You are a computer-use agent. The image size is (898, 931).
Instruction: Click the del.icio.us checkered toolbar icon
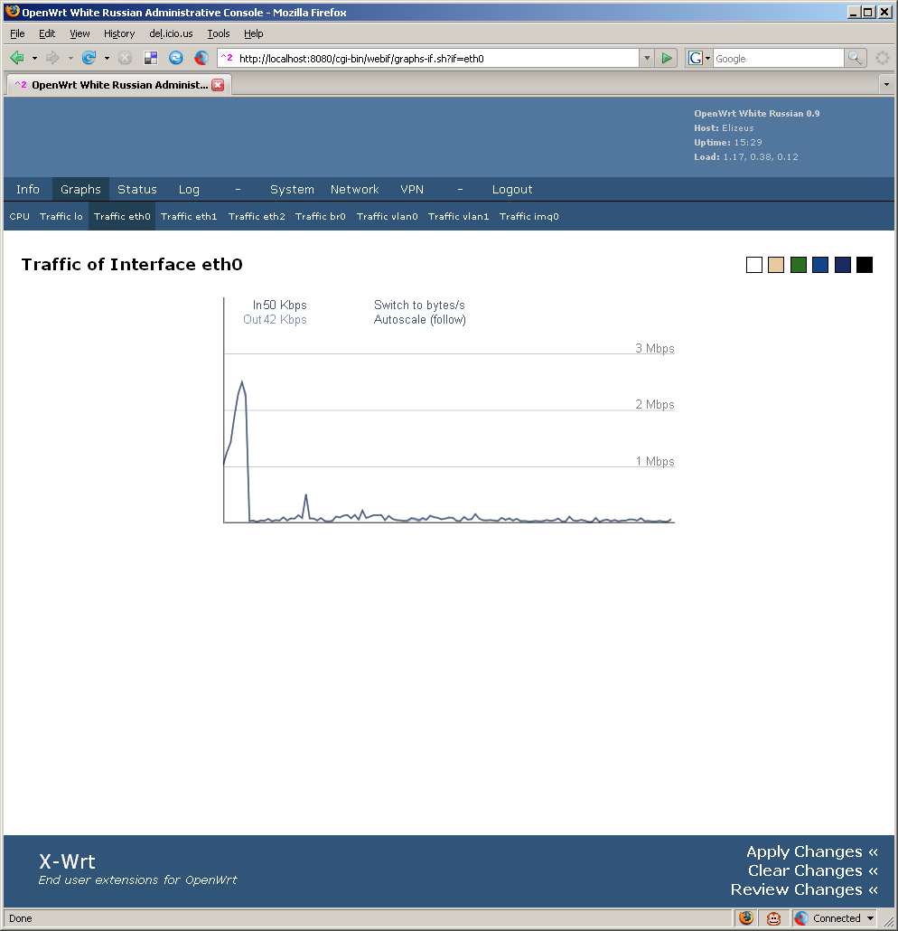point(151,58)
